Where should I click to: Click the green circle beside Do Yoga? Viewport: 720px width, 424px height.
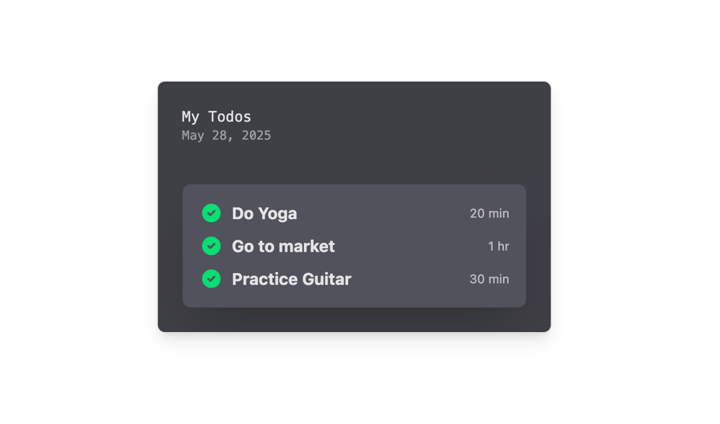(x=211, y=213)
